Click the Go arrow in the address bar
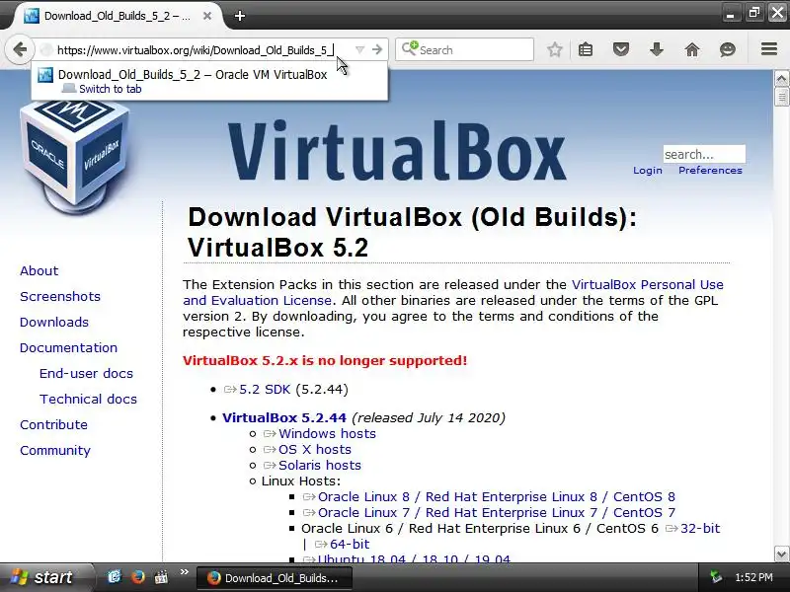790x592 pixels. (x=377, y=50)
